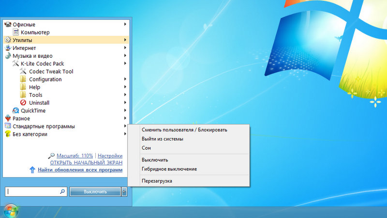
Task: Click the blue update arrow icon
Action: pos(32,170)
